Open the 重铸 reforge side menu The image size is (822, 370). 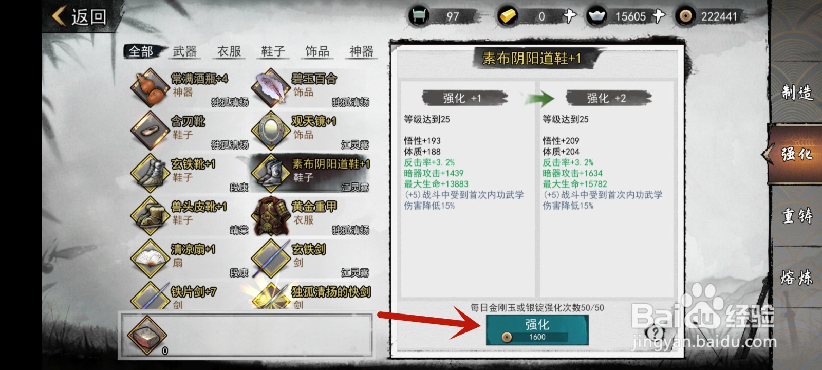pos(797,216)
